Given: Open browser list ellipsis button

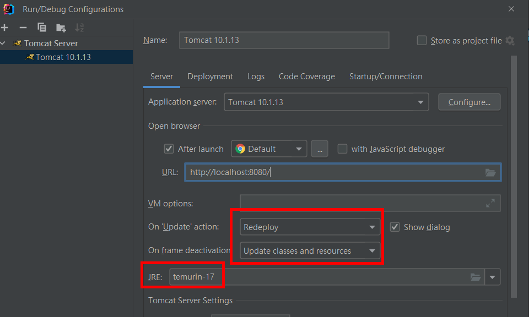Looking at the screenshot, I should point(320,149).
